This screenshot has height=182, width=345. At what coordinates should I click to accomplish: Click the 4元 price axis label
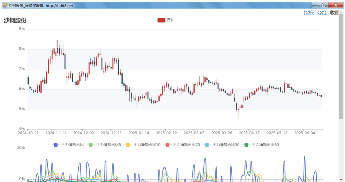pos(22,128)
